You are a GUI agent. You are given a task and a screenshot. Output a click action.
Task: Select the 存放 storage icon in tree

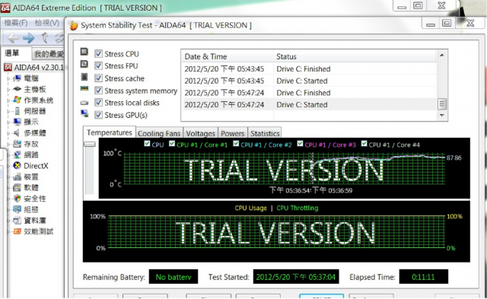click(x=17, y=144)
